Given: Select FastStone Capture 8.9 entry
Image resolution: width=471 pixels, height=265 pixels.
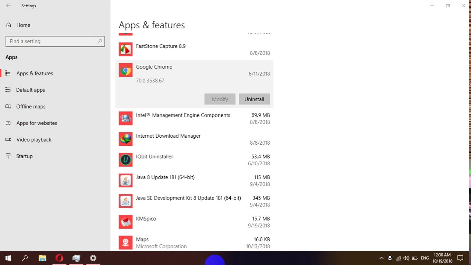Looking at the screenshot, I should point(194,49).
